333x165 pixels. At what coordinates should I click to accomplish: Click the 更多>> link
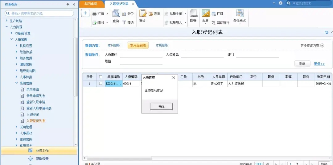(x=319, y=64)
